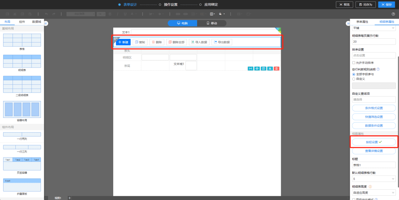Select the 一行两列 component layout
Image resolution: width=399 pixels, height=200 pixels.
[x=22, y=134]
